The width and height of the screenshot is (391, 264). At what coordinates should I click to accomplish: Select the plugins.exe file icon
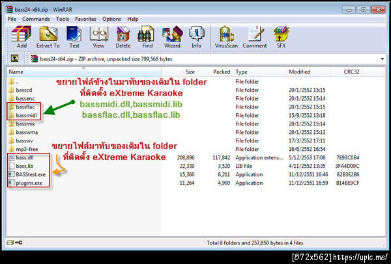[12, 183]
